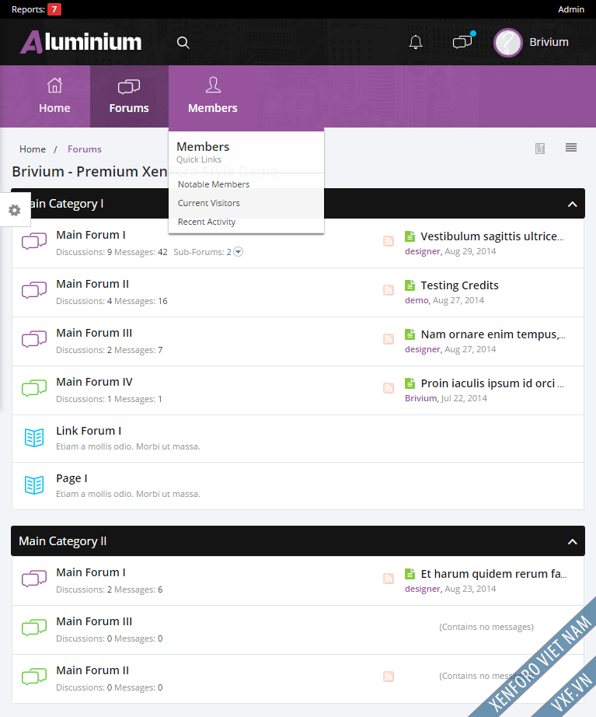Viewport: 596px width, 717px height.
Task: Open the conversations inbox icon
Action: (462, 42)
